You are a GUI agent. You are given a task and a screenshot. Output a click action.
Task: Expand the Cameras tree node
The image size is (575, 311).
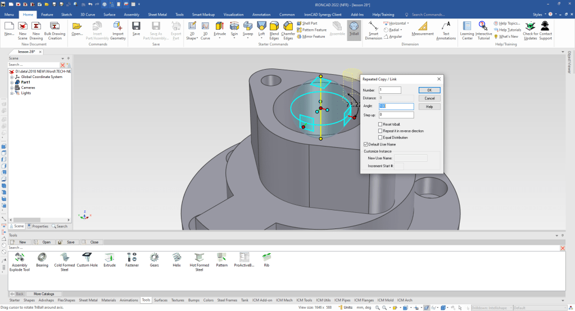(x=11, y=88)
